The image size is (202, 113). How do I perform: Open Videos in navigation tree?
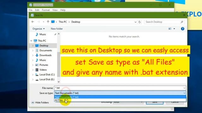click(43, 70)
